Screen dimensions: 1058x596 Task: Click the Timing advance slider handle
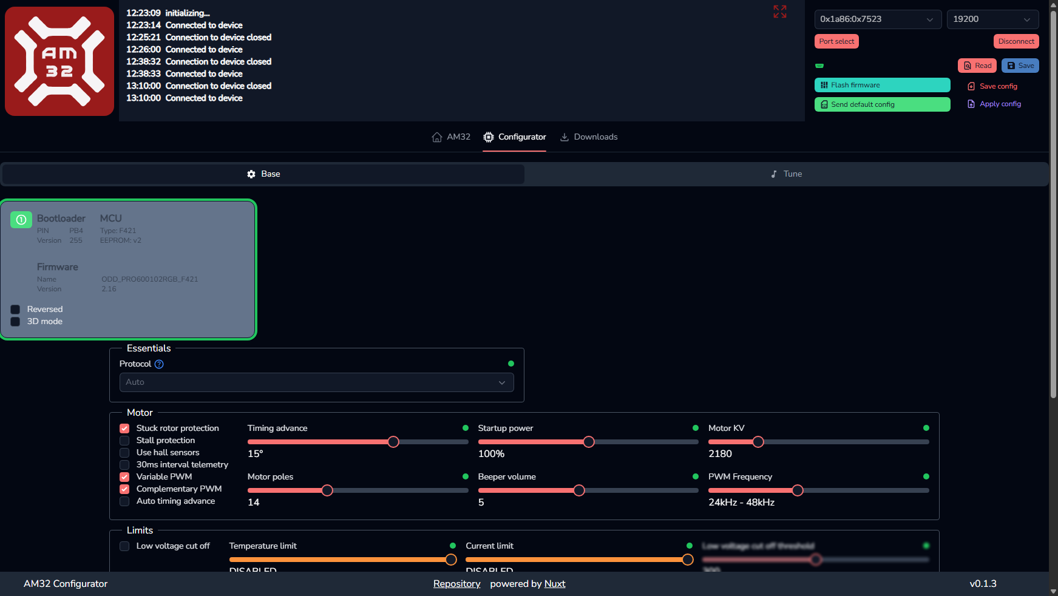[393, 442]
